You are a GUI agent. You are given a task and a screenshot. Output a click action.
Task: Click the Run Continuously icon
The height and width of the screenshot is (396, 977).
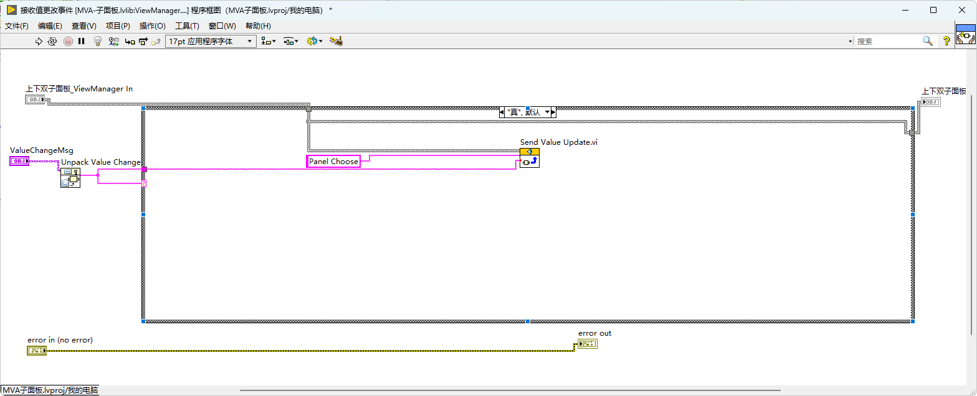pyautogui.click(x=52, y=41)
